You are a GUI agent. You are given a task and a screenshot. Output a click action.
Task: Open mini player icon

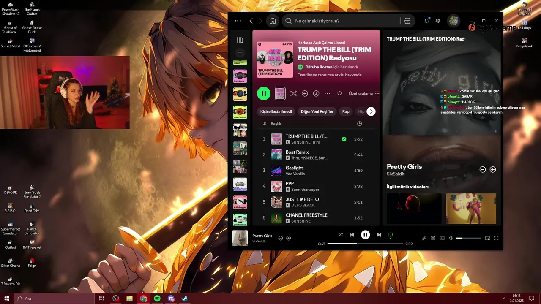click(x=487, y=238)
